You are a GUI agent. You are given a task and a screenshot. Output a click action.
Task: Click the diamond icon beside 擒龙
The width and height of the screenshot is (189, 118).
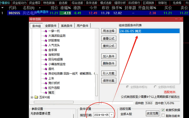tap(46, 93)
